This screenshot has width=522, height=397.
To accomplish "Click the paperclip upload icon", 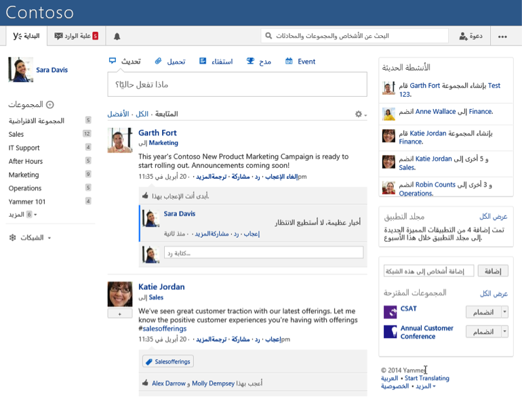I will pyautogui.click(x=158, y=61).
